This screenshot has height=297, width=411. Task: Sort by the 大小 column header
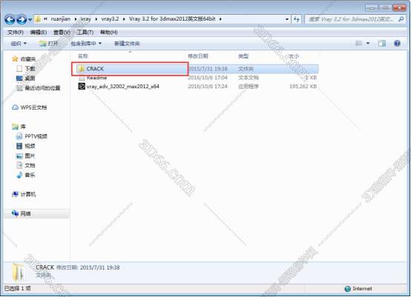coord(293,56)
